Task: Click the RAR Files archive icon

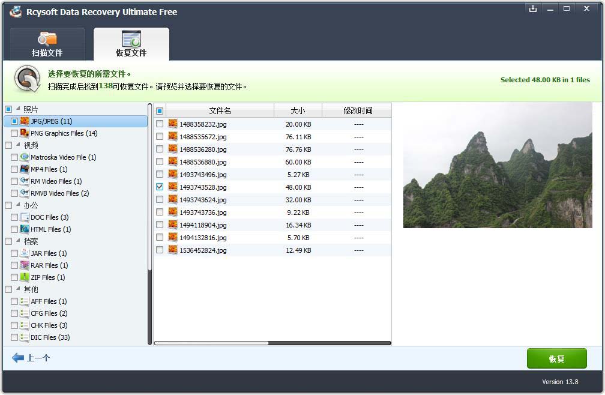Action: pos(25,265)
